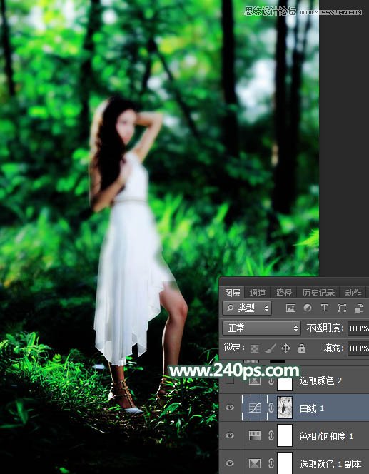Click mask link icon of 选取颜色 1 副本
The image size is (369, 474).
tap(271, 463)
